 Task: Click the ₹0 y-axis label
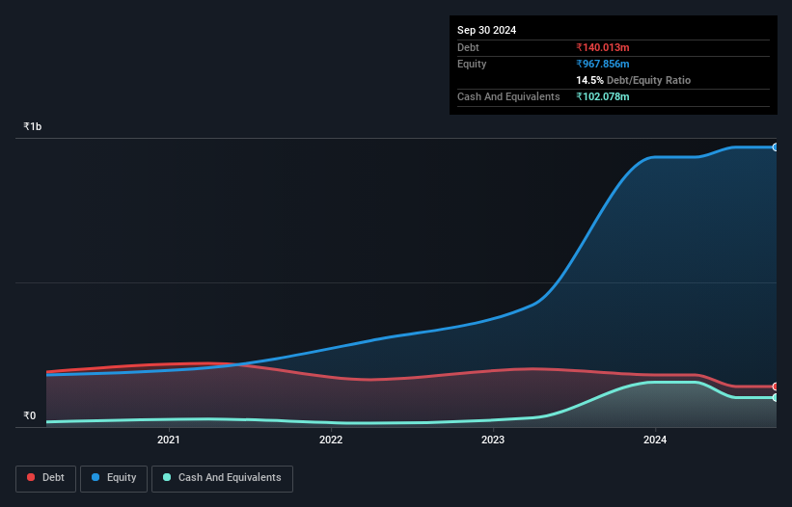[30, 415]
